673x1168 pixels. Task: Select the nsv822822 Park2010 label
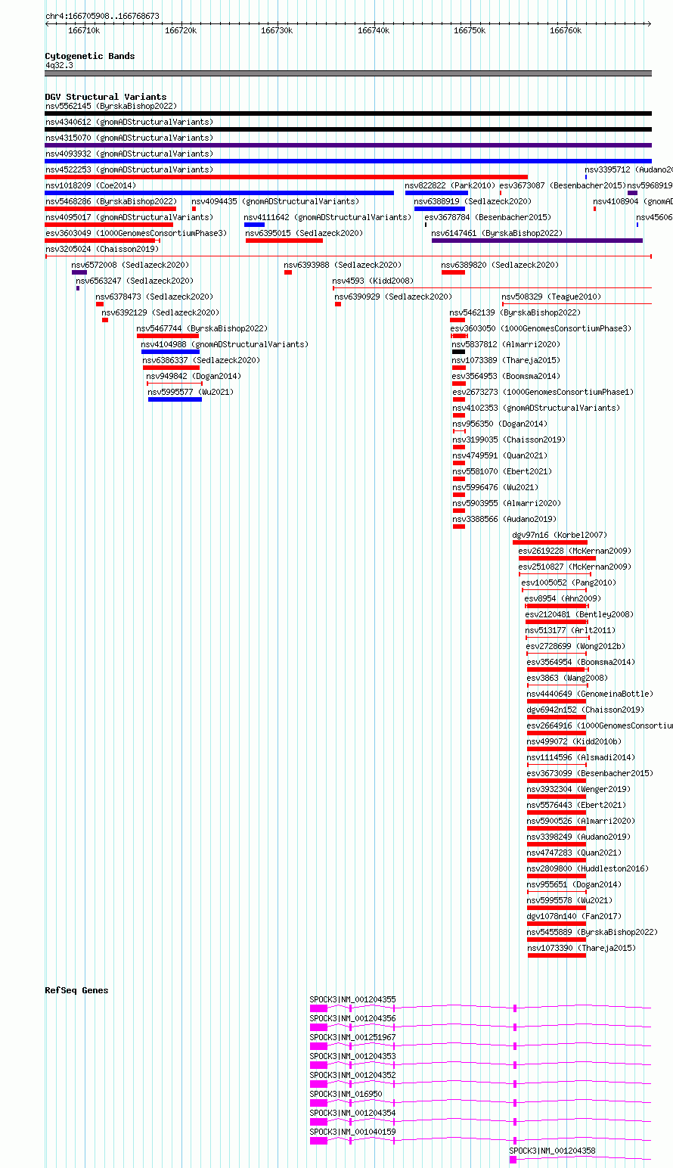tap(450, 186)
